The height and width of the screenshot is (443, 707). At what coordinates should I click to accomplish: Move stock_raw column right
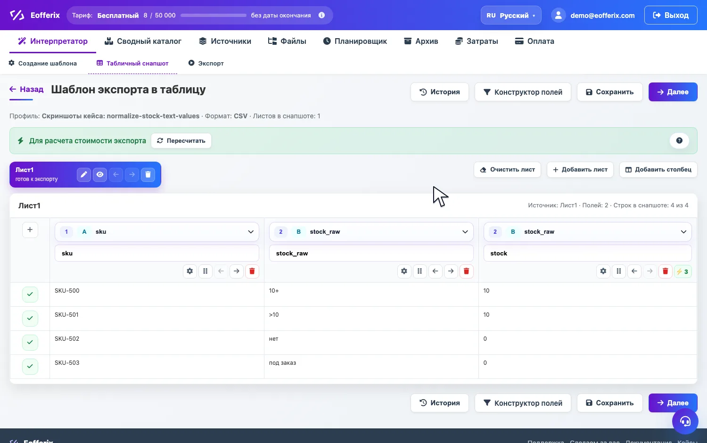(x=451, y=271)
